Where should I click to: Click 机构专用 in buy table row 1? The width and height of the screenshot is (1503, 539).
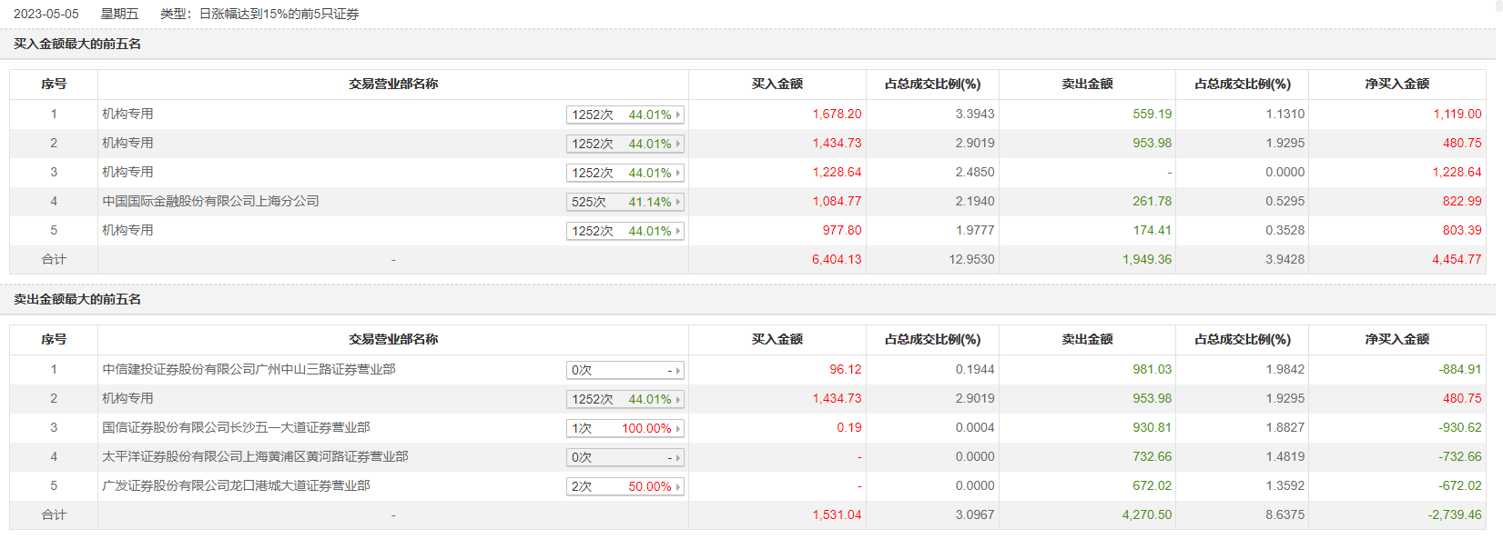pyautogui.click(x=127, y=114)
